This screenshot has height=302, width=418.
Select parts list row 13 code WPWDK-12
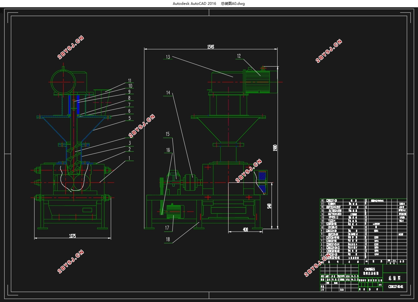333,217
